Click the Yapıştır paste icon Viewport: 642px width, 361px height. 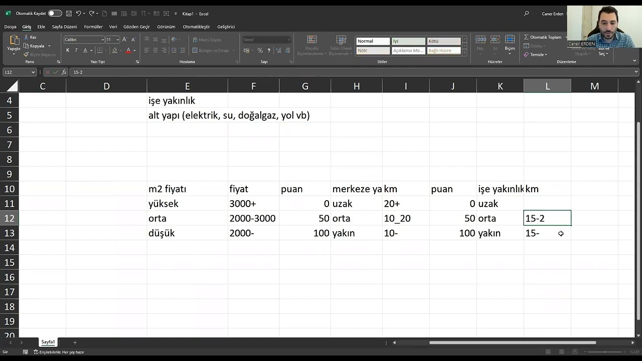[14, 41]
